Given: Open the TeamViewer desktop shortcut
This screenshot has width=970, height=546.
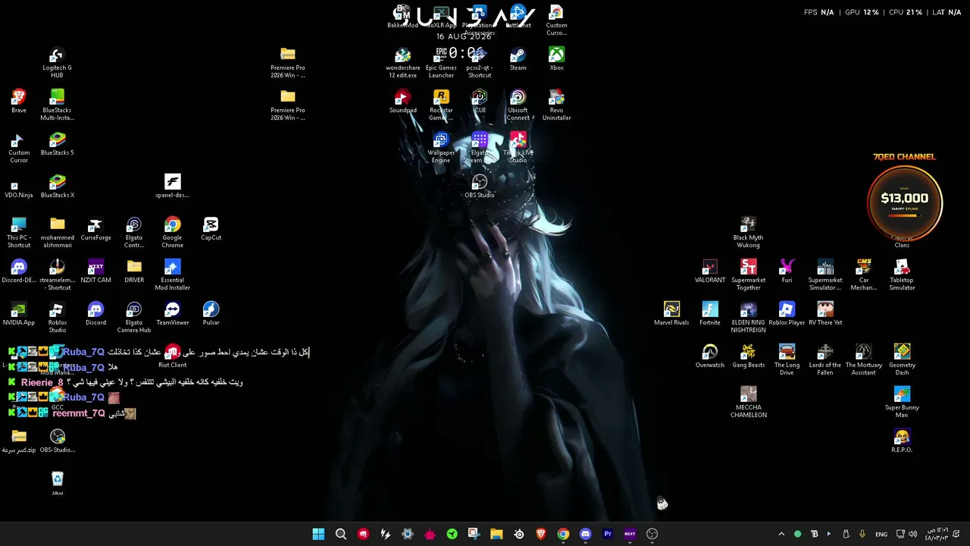Looking at the screenshot, I should coord(172,314).
